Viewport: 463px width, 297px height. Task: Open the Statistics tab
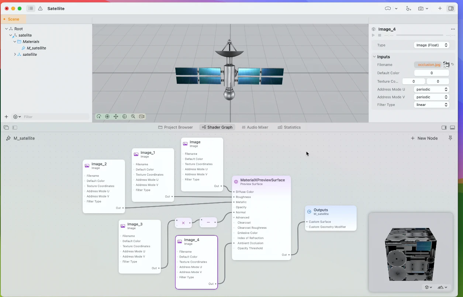(x=289, y=127)
